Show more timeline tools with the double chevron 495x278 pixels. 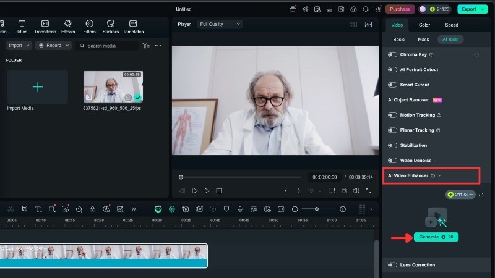pos(134,209)
